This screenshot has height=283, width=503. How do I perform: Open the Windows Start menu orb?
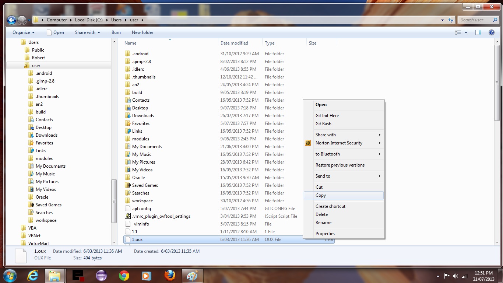(x=10, y=276)
